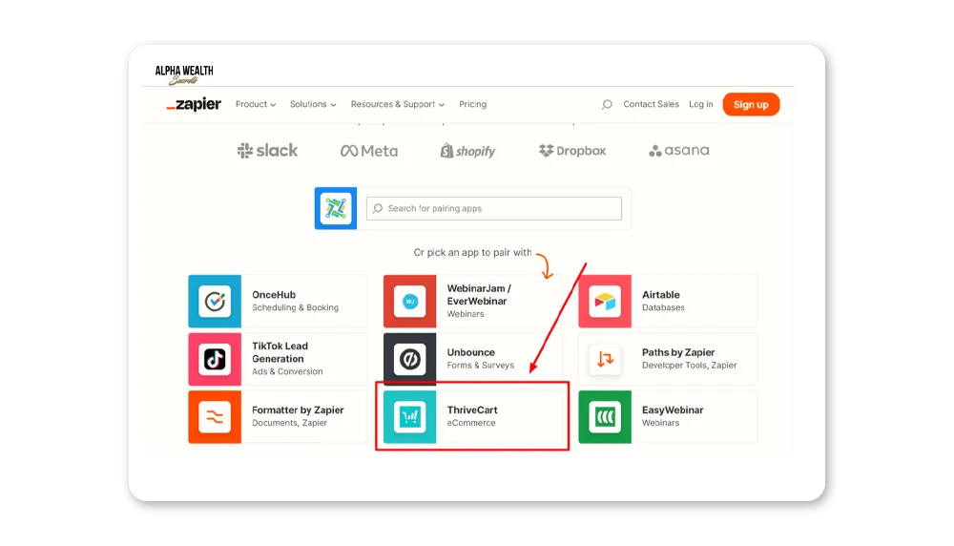Click the WebinarJam app icon
This screenshot has width=954, height=546.
pos(409,302)
